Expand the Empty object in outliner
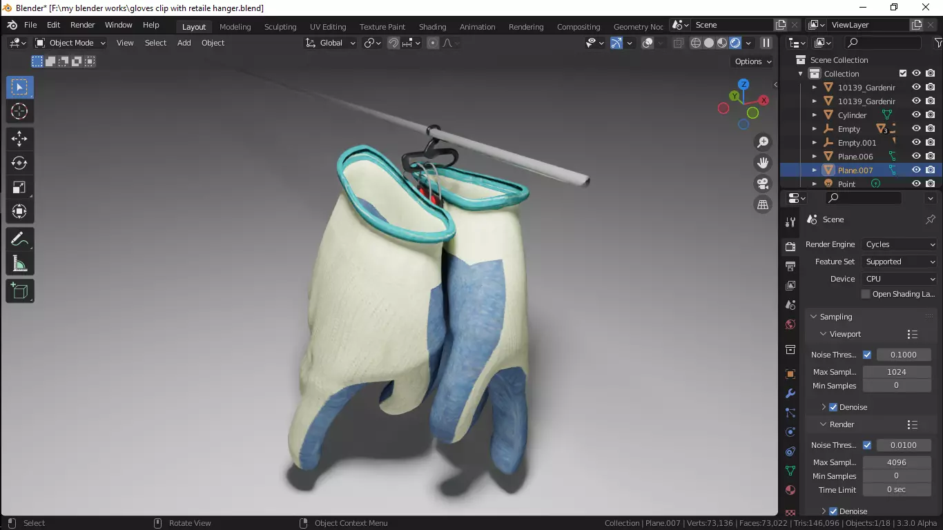The image size is (943, 530). pos(815,129)
